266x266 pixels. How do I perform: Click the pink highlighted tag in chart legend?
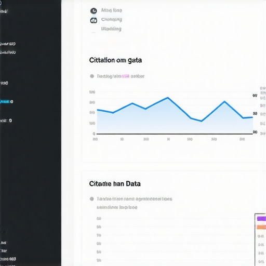tap(126, 76)
